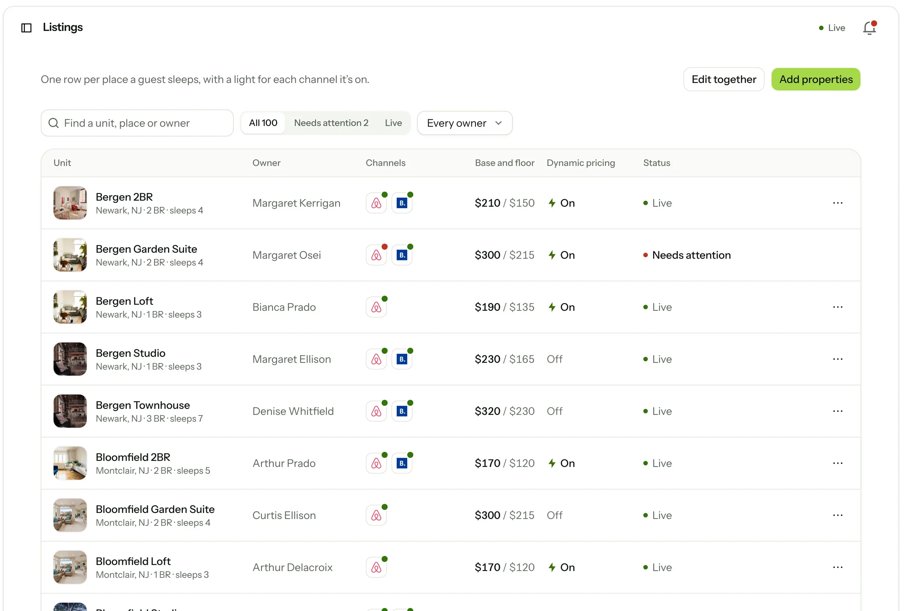
Task: Click the Add properties button
Action: point(816,80)
